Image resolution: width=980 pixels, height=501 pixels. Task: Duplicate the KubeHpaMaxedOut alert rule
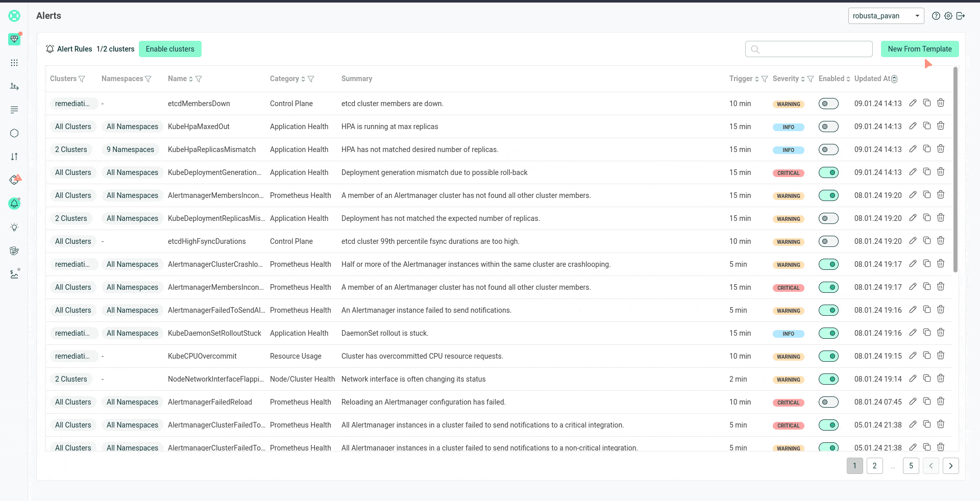click(x=927, y=126)
